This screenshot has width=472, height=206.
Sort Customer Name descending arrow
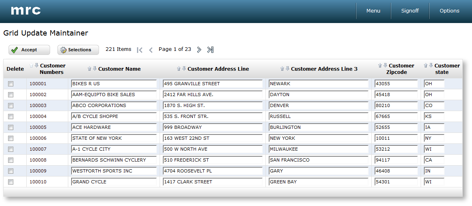pyautogui.click(x=95, y=69)
